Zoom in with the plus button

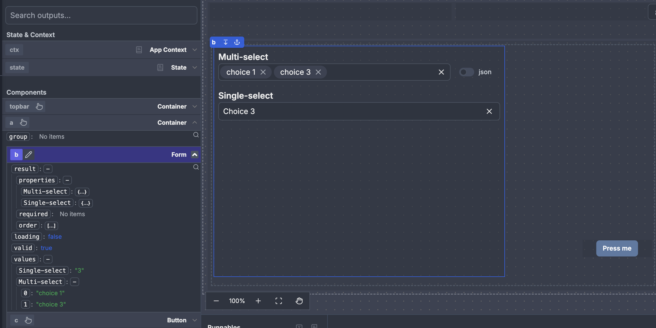click(x=258, y=301)
